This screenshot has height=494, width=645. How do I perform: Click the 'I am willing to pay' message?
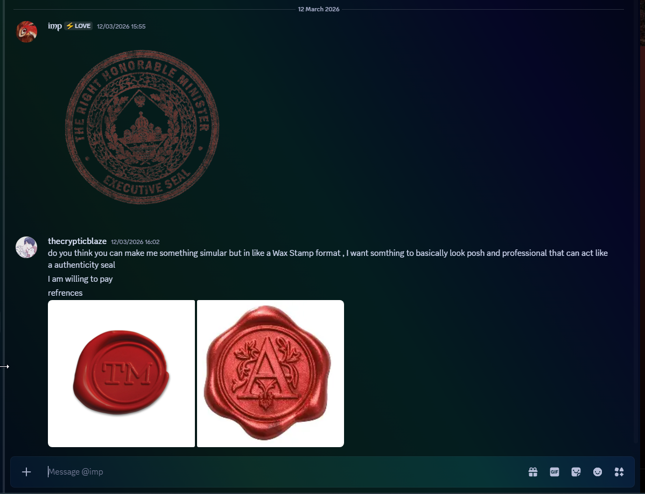tap(80, 279)
